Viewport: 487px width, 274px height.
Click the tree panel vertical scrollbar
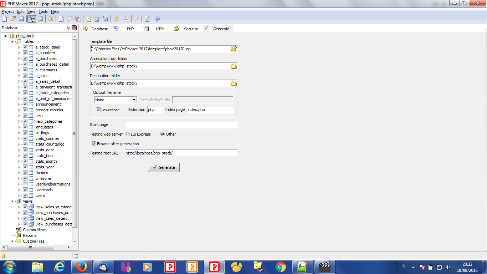click(x=75, y=133)
